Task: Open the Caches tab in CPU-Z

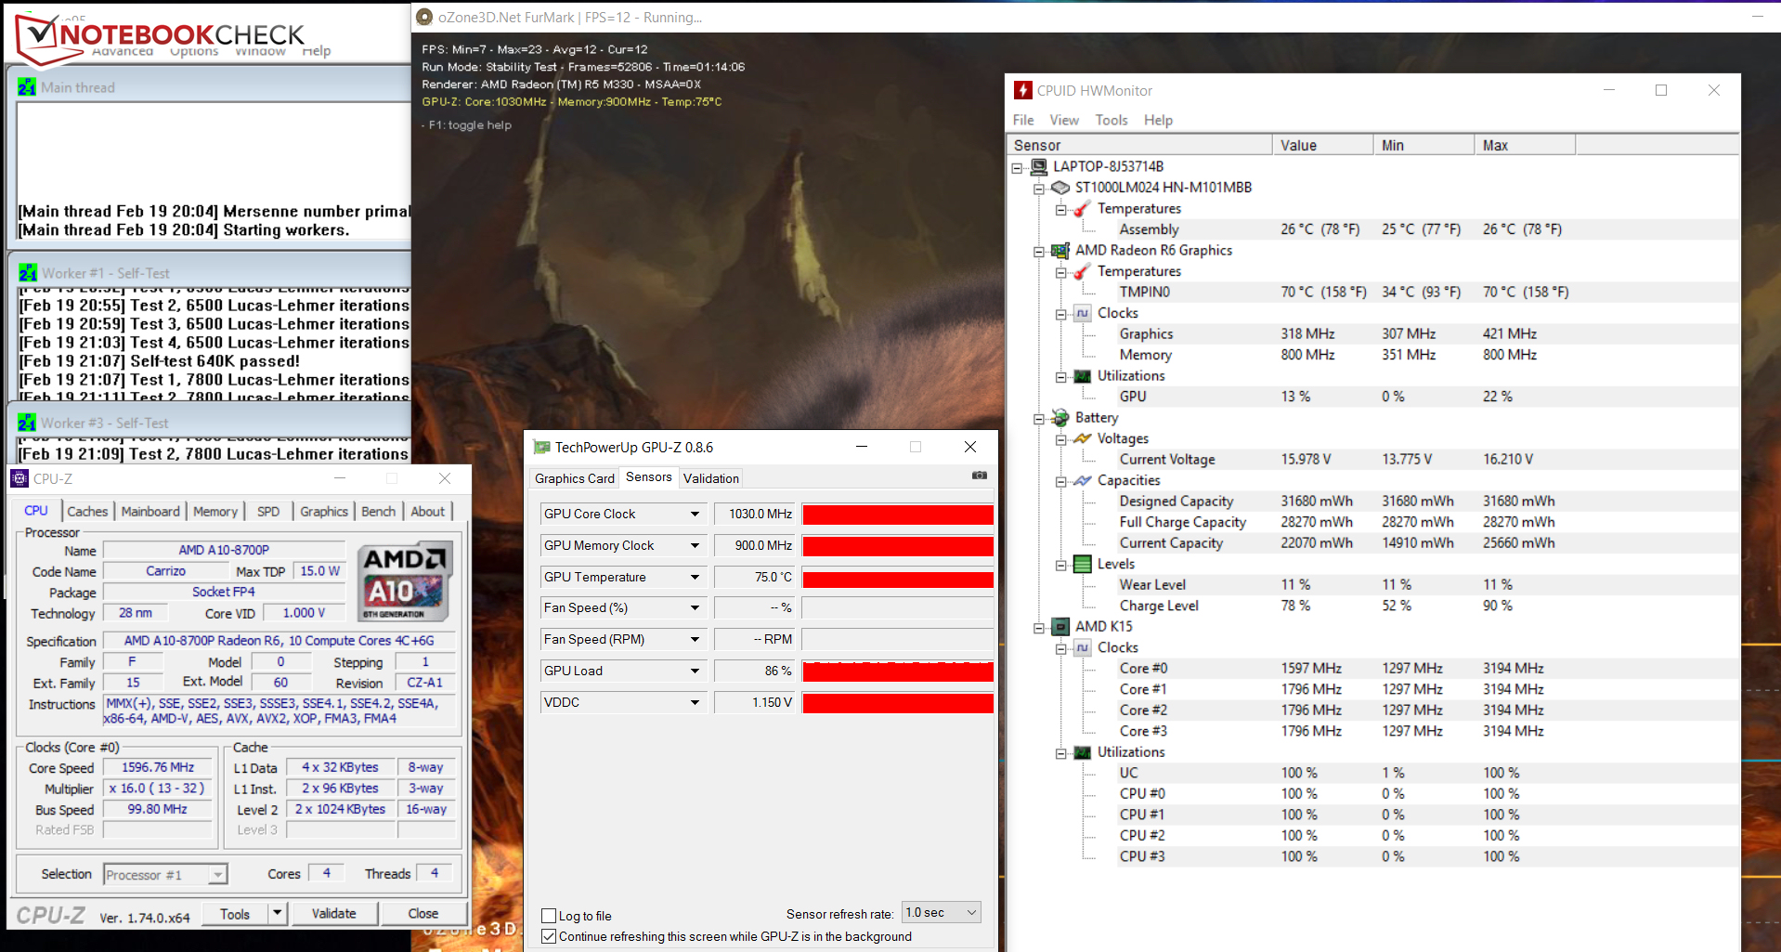Action: [87, 511]
